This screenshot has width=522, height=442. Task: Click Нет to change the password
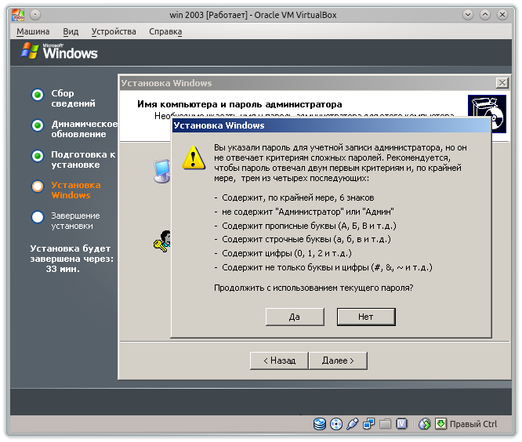coord(366,317)
